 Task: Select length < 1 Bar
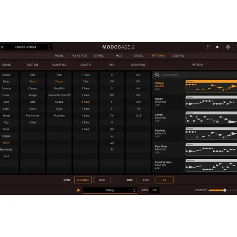click(x=86, y=75)
